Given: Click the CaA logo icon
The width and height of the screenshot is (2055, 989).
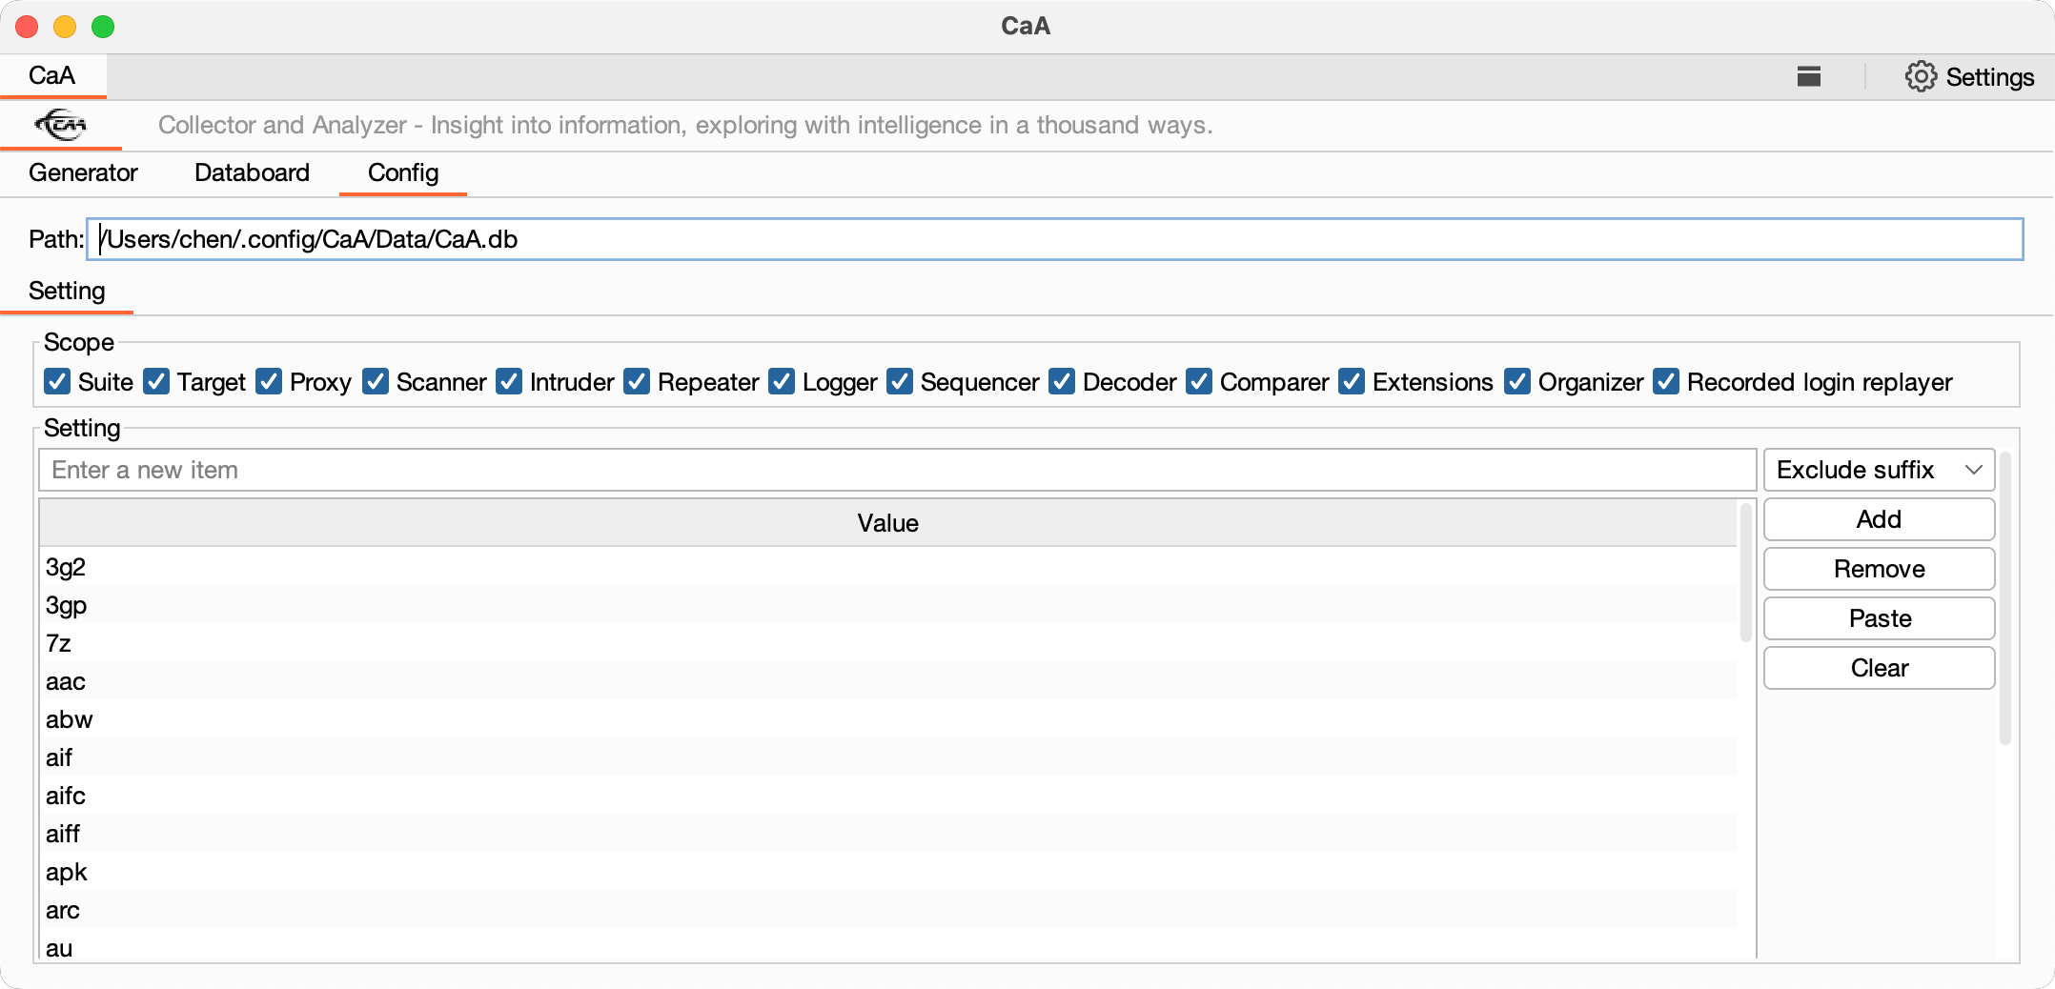Looking at the screenshot, I should tap(60, 124).
